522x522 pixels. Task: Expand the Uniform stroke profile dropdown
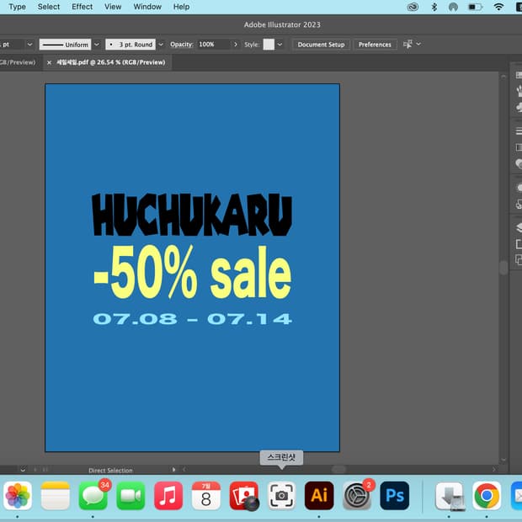click(x=97, y=45)
